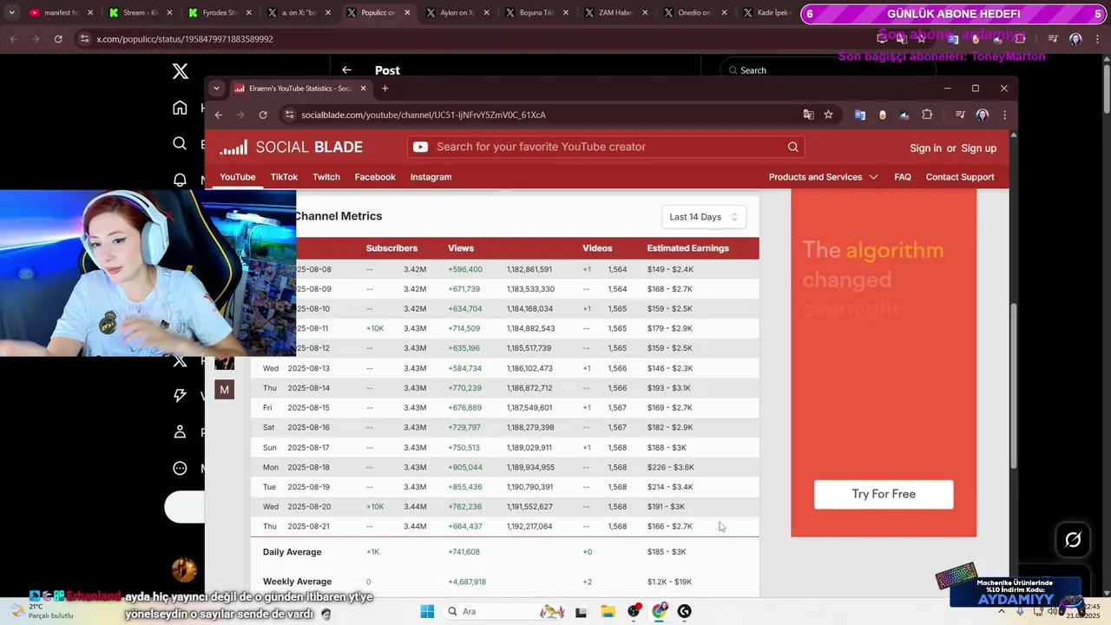Open Chrome from the taskbar
This screenshot has width=1111, height=625.
[x=660, y=611]
